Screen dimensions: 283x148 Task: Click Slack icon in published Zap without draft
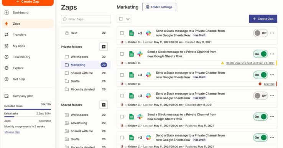click(x=140, y=117)
